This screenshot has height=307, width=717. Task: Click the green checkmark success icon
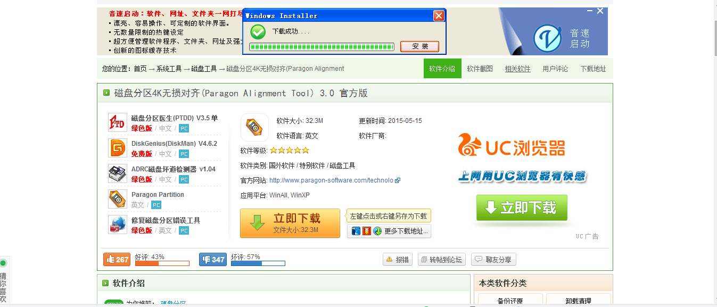(x=258, y=32)
